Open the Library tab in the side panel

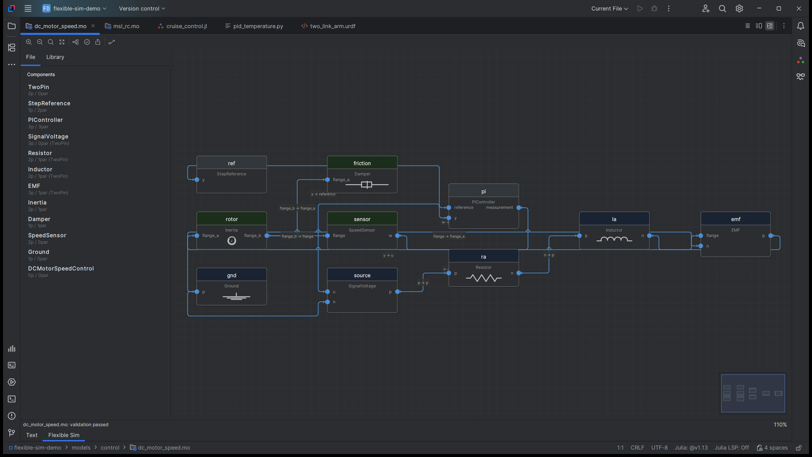[55, 57]
